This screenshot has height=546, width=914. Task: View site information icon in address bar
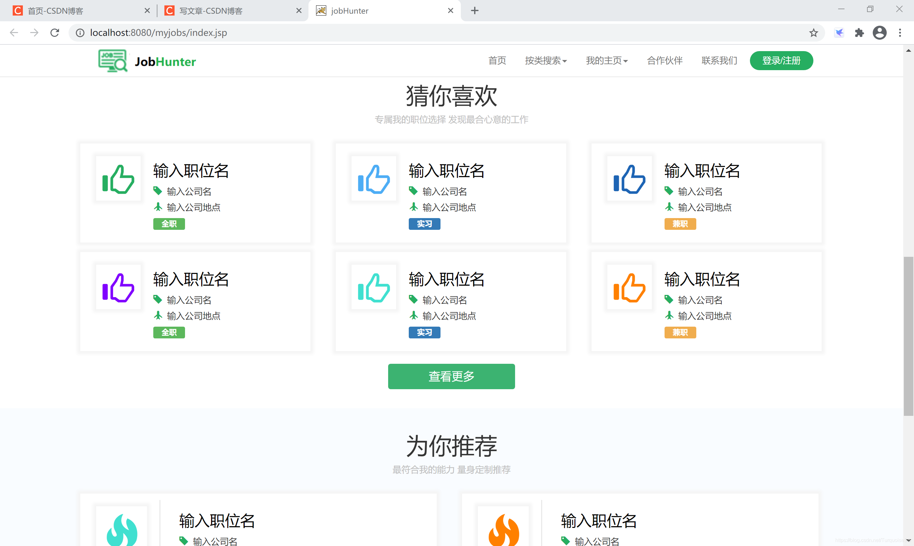pyautogui.click(x=80, y=33)
